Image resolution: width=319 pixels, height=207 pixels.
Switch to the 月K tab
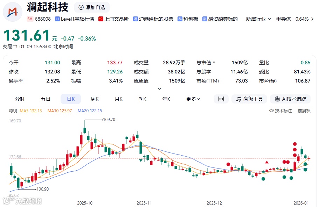click(x=119, y=99)
